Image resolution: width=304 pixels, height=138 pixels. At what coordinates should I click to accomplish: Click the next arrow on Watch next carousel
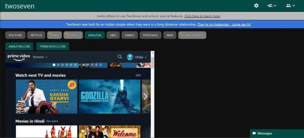145,96
